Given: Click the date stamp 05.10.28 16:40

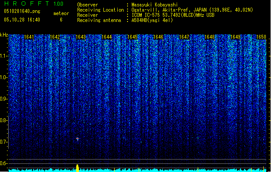Looking at the screenshot, I should pyautogui.click(x=22, y=20).
